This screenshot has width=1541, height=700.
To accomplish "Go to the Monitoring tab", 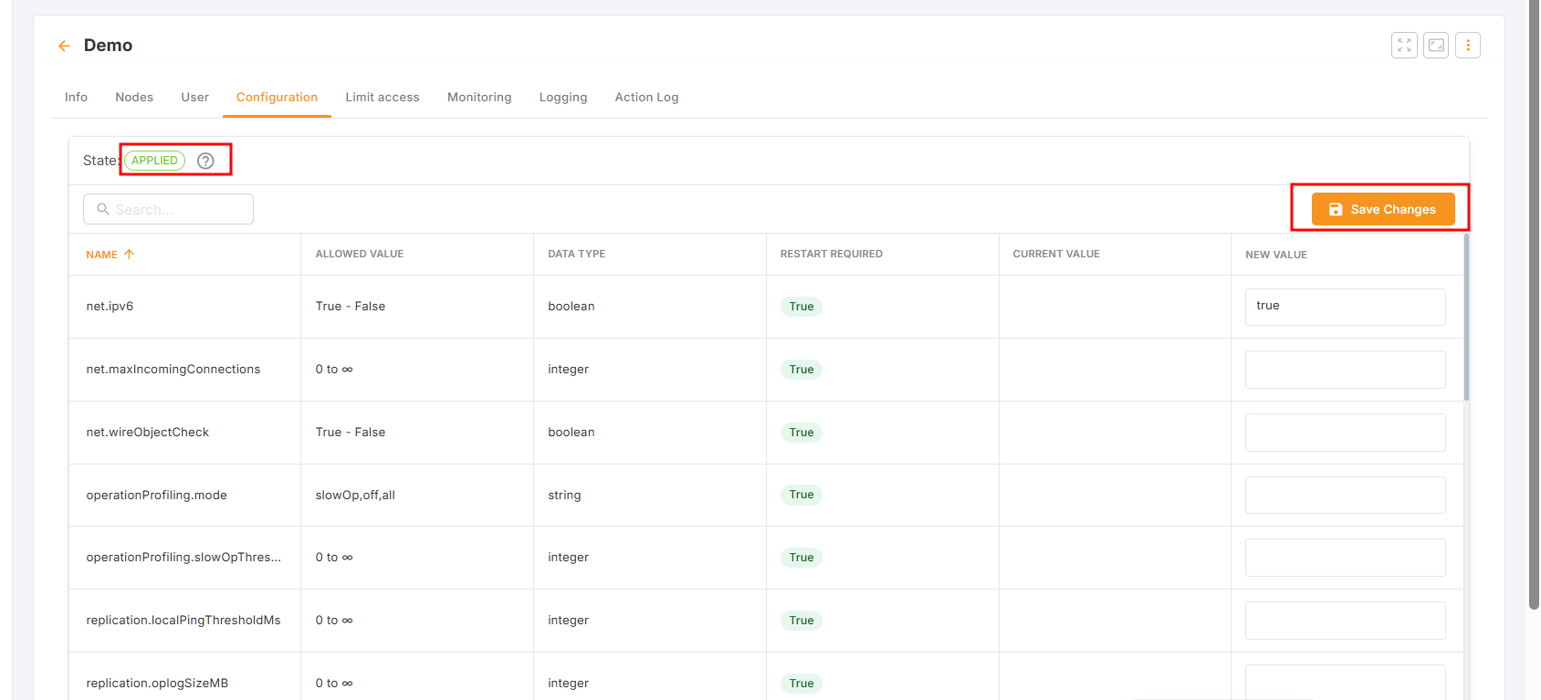I will [479, 97].
